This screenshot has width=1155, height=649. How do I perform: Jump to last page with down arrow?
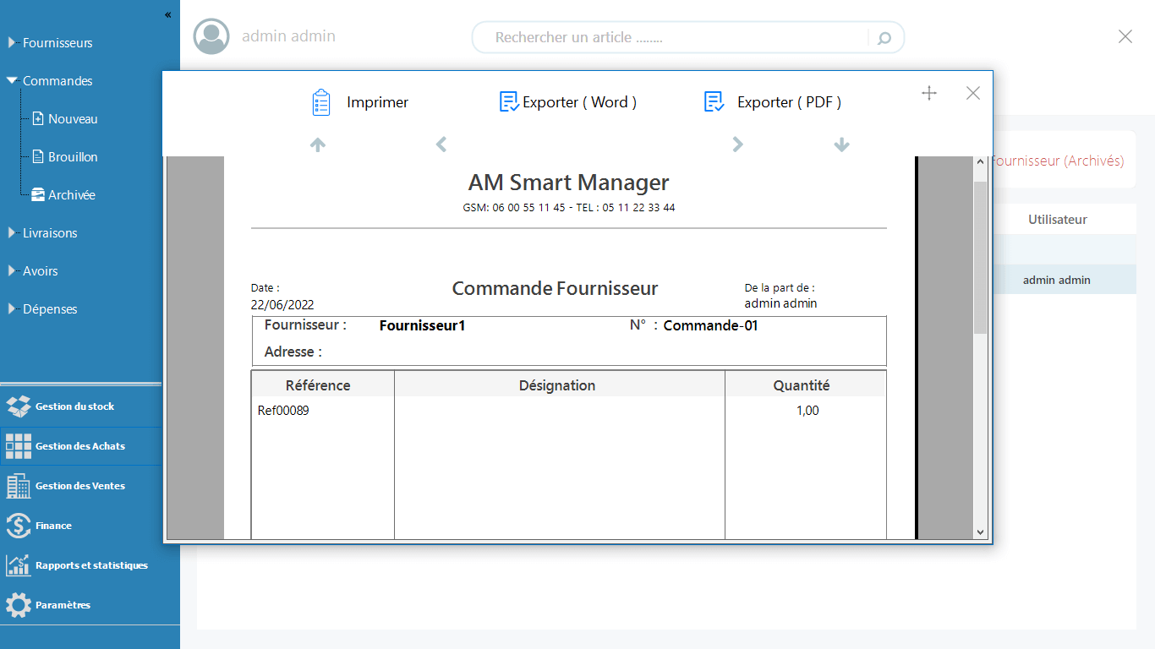841,145
